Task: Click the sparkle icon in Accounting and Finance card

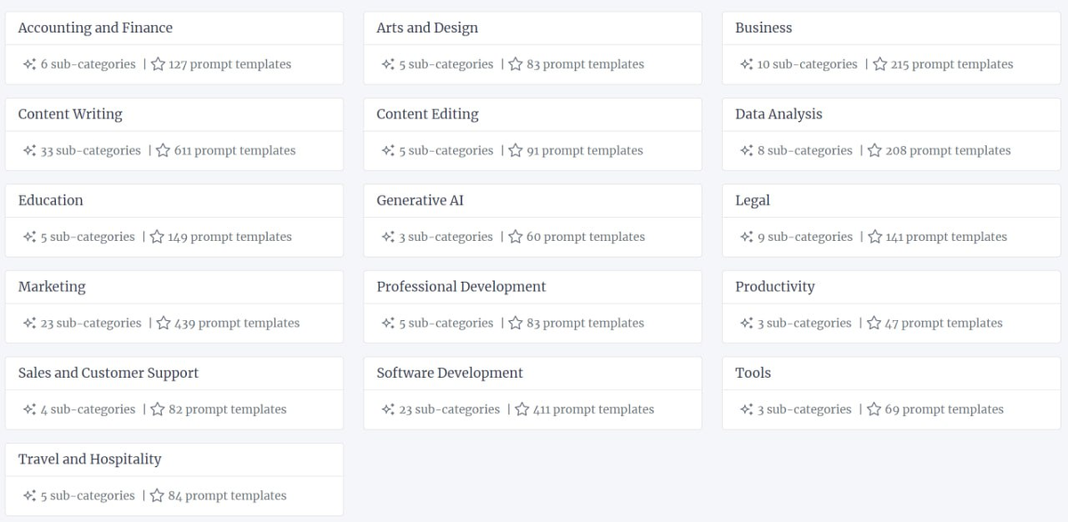Action: coord(29,64)
